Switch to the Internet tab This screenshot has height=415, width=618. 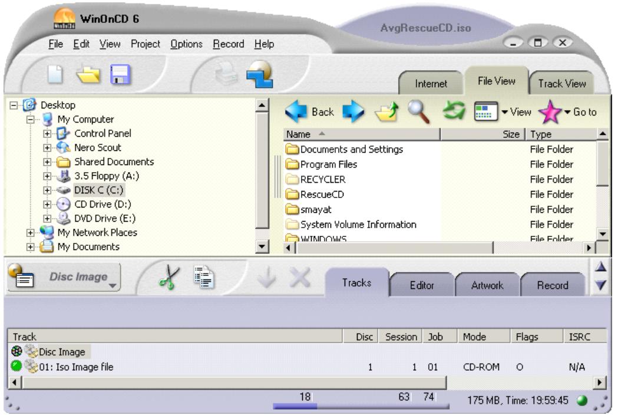pos(431,83)
